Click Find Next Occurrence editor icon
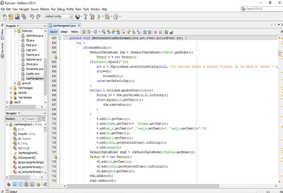The image size is (283, 193). coord(113,32)
